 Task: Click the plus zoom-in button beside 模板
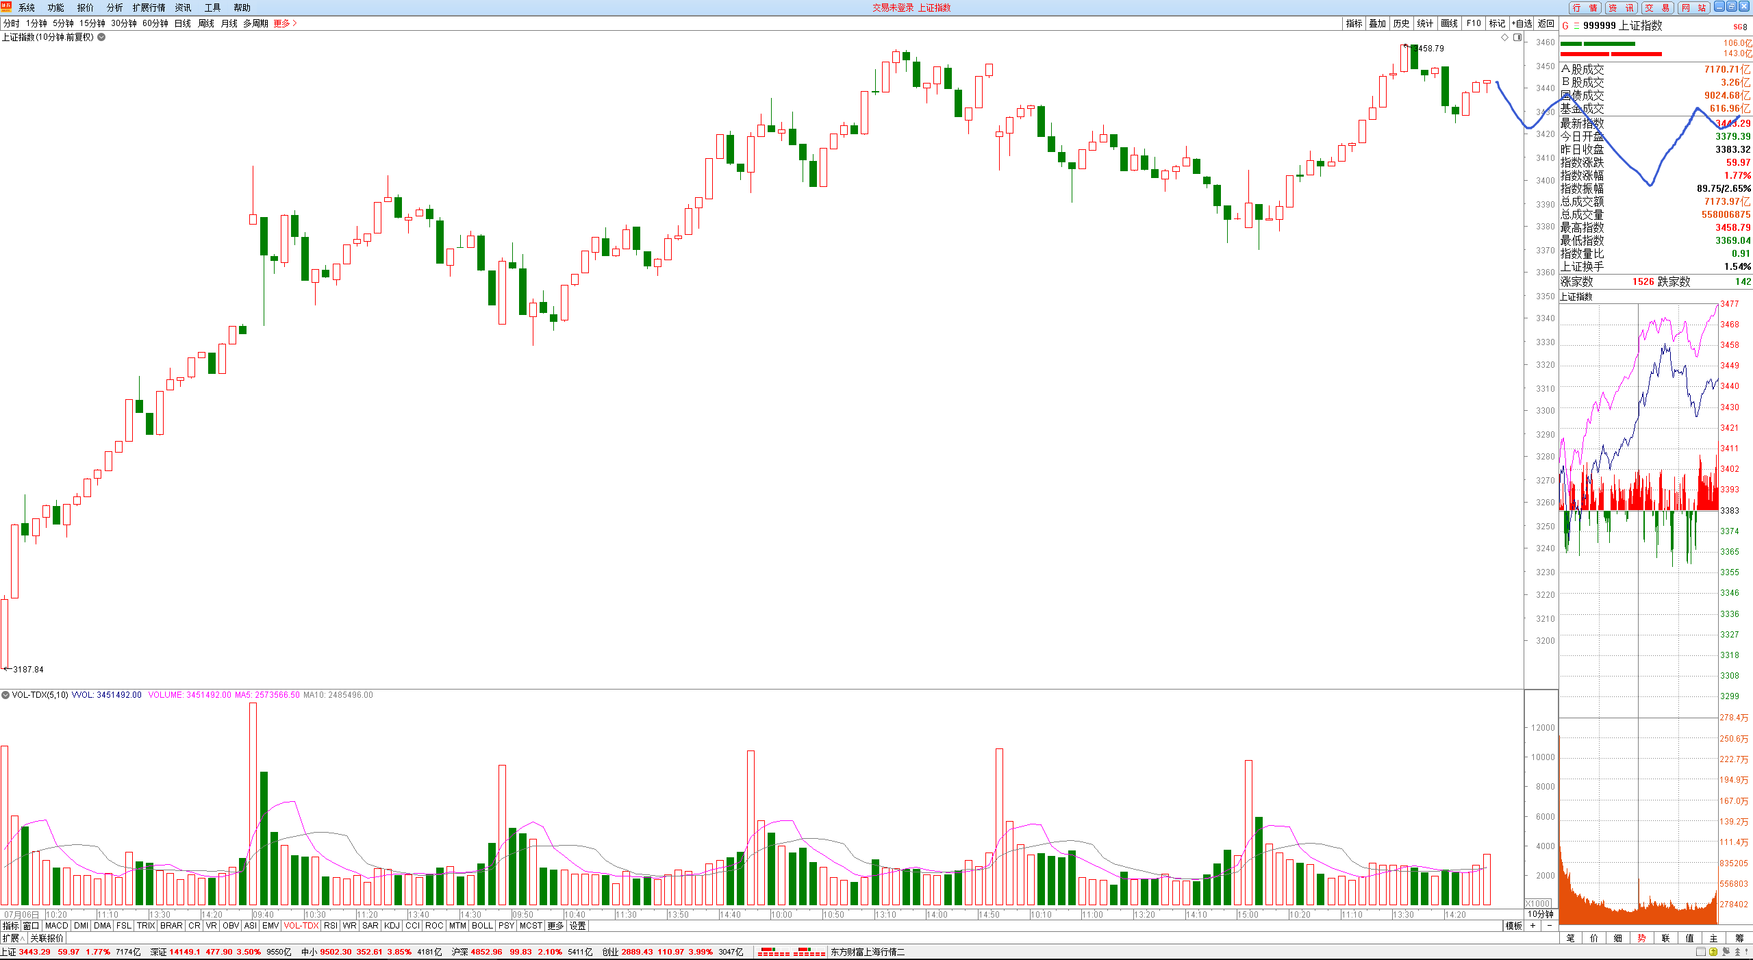click(x=1533, y=926)
